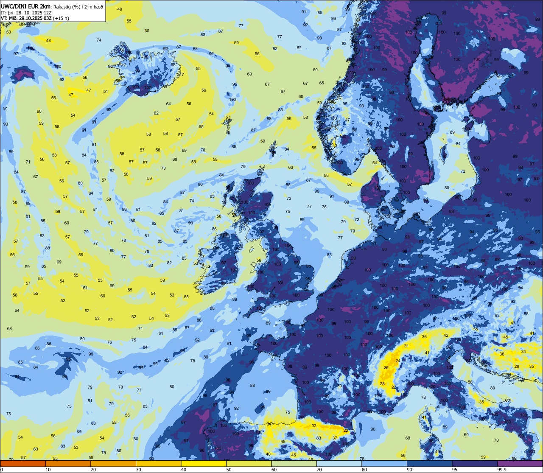Screen dimensions: 543x473
Task: Click the dark orange 0–10 legend swatch
Action: 23,463
